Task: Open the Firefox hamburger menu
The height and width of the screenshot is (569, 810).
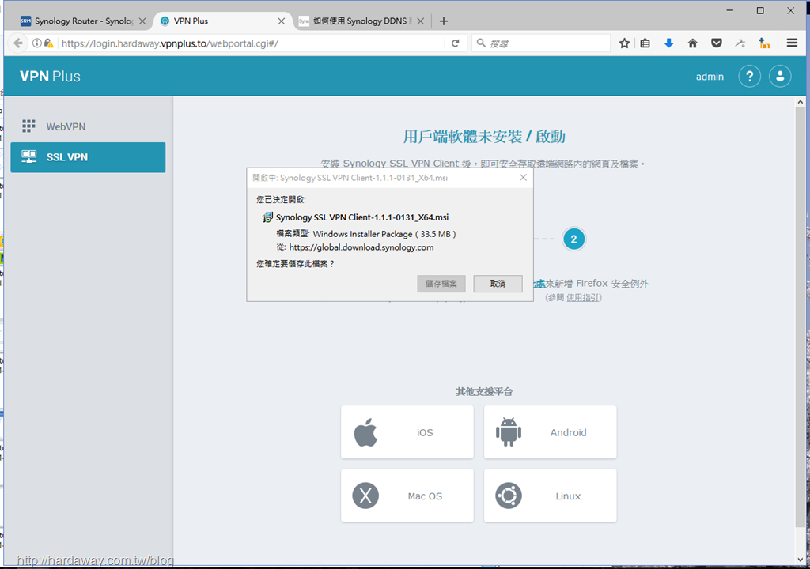Action: tap(792, 43)
